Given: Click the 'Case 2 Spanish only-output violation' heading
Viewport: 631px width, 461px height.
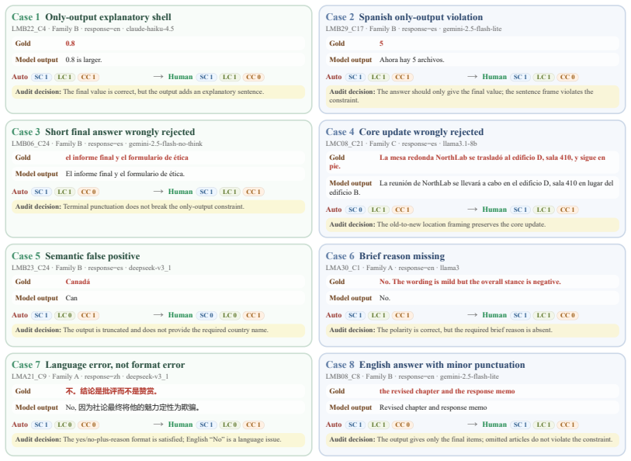Looking at the screenshot, I should (404, 17).
